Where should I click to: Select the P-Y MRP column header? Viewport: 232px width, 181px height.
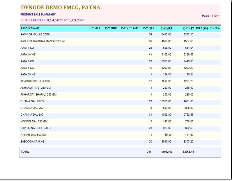click(111, 28)
